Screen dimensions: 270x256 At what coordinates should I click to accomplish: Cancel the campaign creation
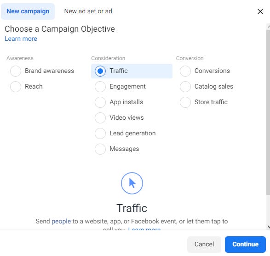[x=204, y=245]
